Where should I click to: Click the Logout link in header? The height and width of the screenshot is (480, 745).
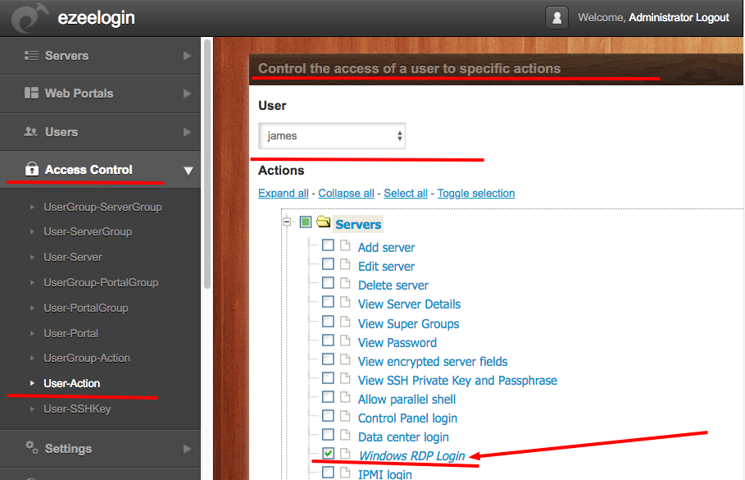pyautogui.click(x=712, y=17)
